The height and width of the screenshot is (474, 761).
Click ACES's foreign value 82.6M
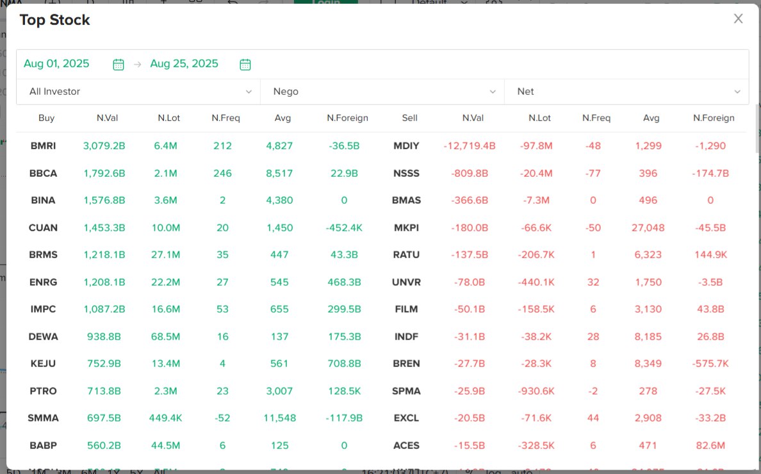[x=710, y=445]
